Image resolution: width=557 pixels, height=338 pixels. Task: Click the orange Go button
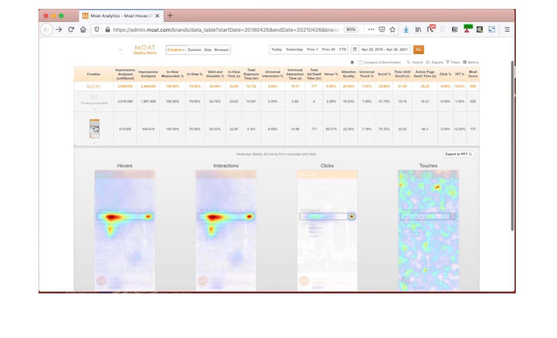pos(419,50)
